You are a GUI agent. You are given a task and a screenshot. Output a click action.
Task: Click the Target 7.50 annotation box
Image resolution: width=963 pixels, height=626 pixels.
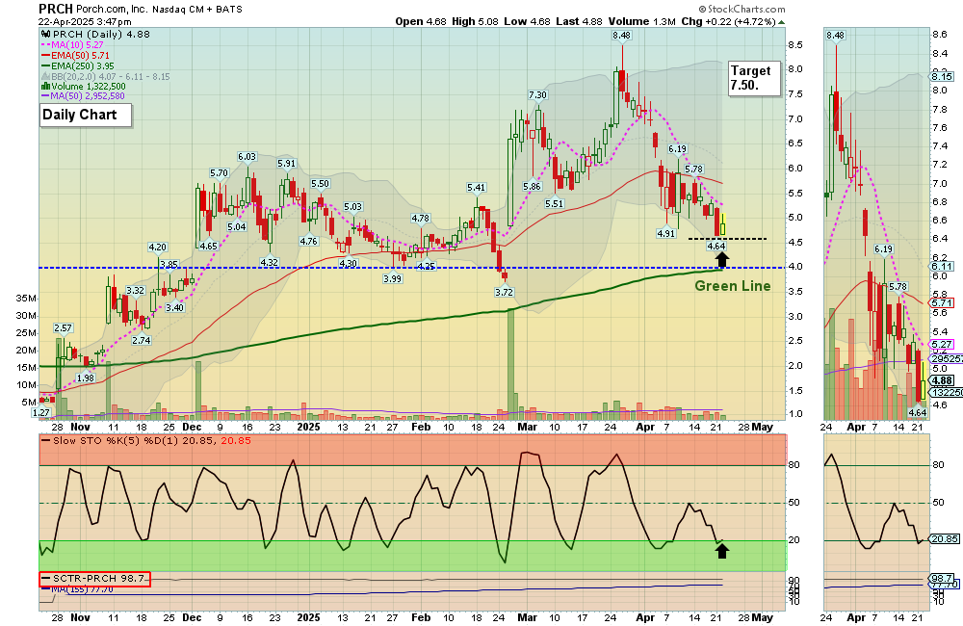coord(754,78)
